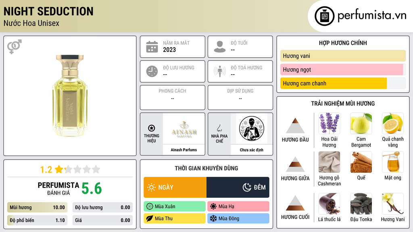Viewport: 413px width, 232px height.
Task: Select the Đêm time-of-day segment
Action: click(238, 187)
